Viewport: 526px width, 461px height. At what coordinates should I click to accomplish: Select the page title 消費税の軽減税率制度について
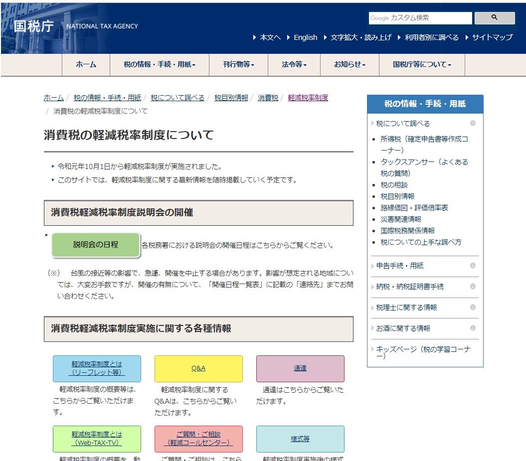(x=129, y=135)
